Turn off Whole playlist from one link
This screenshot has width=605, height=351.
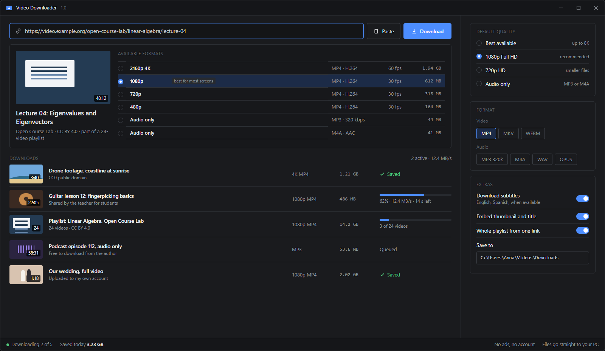[x=583, y=230]
